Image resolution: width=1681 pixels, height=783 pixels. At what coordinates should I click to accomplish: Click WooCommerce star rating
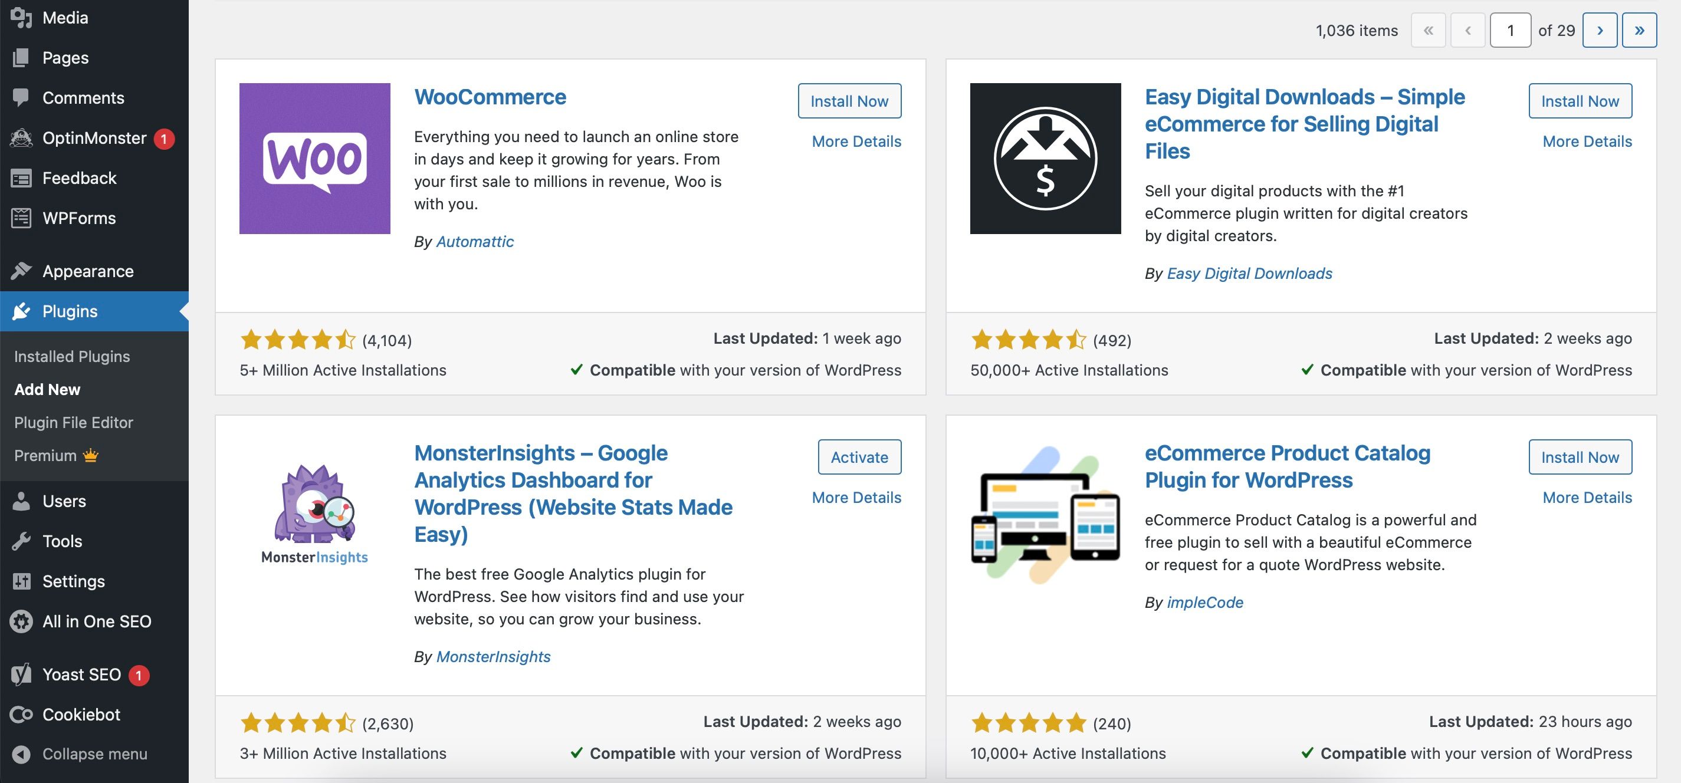298,339
